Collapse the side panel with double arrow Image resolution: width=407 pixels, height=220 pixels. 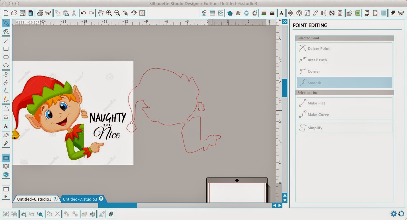pyautogui.click(x=285, y=22)
